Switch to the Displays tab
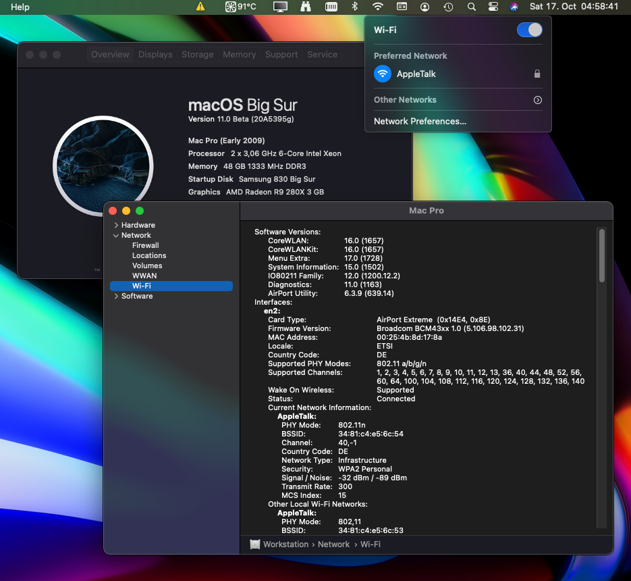 (x=155, y=55)
